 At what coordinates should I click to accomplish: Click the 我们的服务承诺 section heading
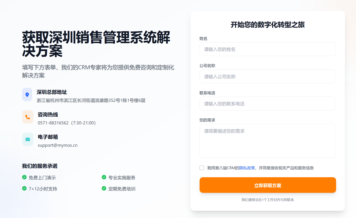(40, 166)
